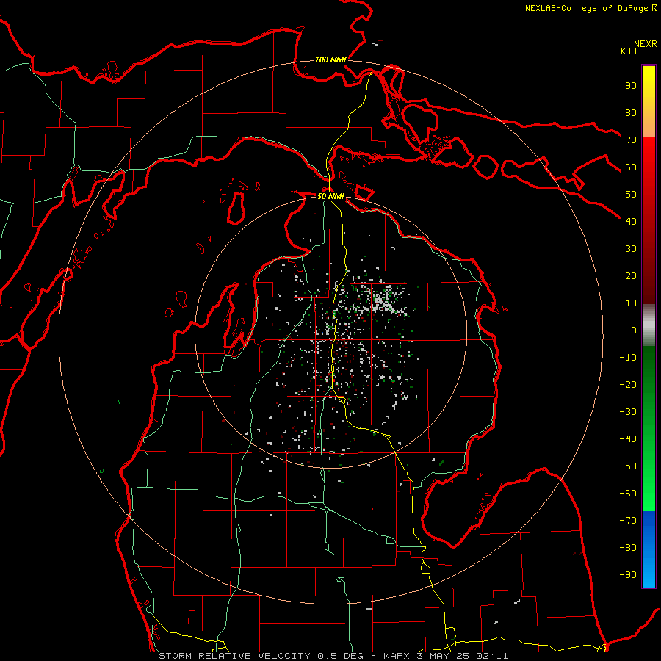Viewport: 661px width, 661px height.
Task: Click the -80 value on velocity scale
Action: point(628,548)
